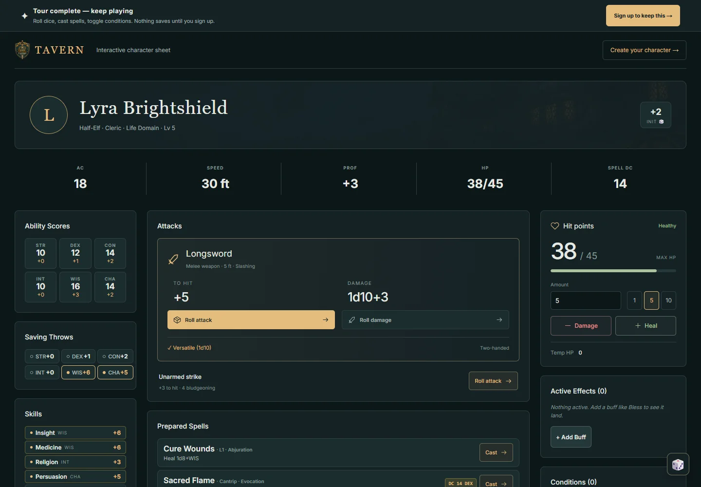
Task: Toggle CHA+5 saving throw
Action: (115, 373)
